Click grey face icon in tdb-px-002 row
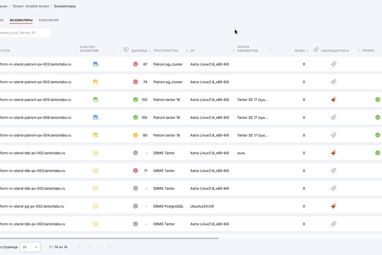The width and height of the screenshot is (382, 255). [136, 153]
